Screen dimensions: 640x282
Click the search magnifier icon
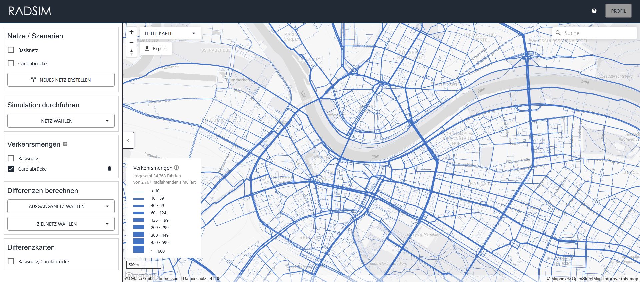[558, 33]
